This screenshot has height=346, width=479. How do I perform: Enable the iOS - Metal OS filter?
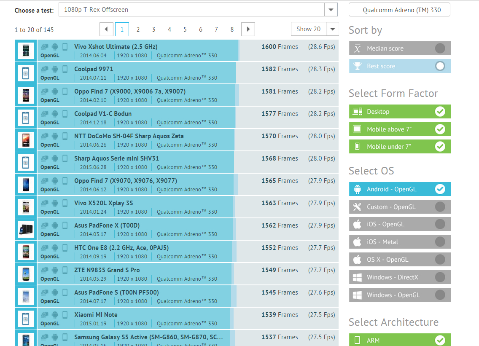coord(400,242)
